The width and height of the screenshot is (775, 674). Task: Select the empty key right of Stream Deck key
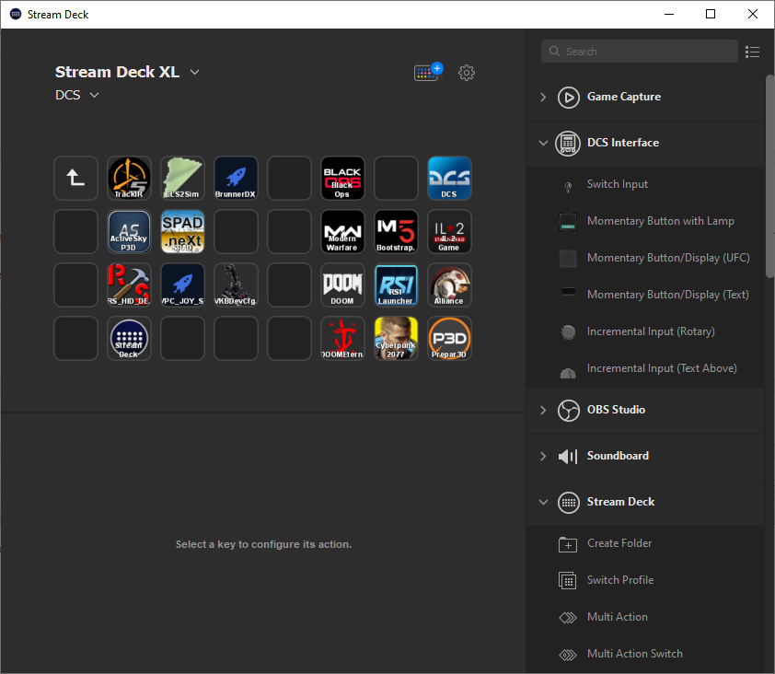click(x=182, y=338)
